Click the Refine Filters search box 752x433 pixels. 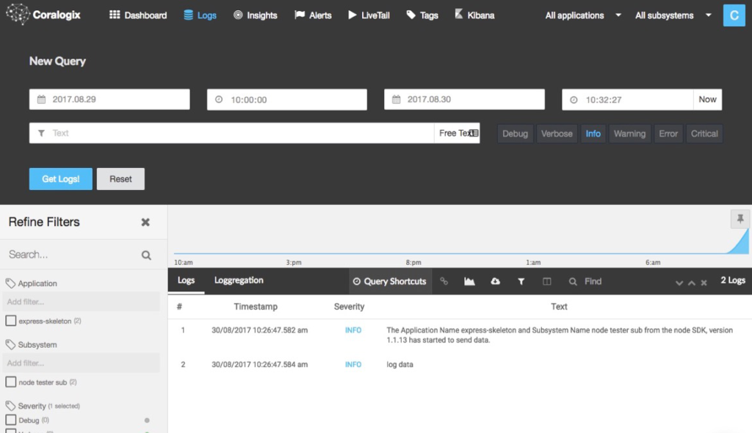(72, 255)
